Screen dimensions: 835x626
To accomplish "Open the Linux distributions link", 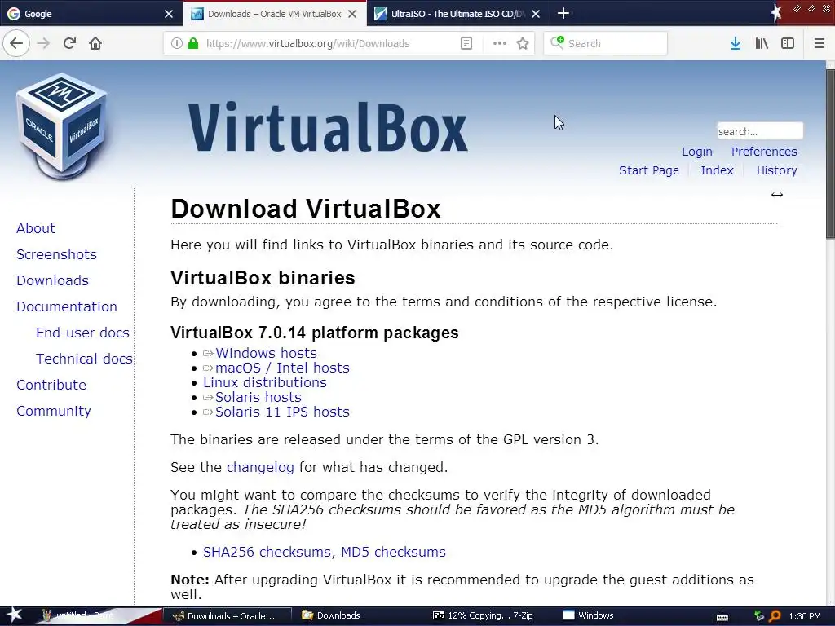I will tap(265, 383).
